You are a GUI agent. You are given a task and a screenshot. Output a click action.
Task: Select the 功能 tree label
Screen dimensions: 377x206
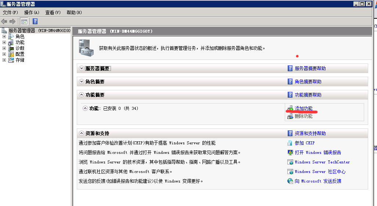click(20, 43)
